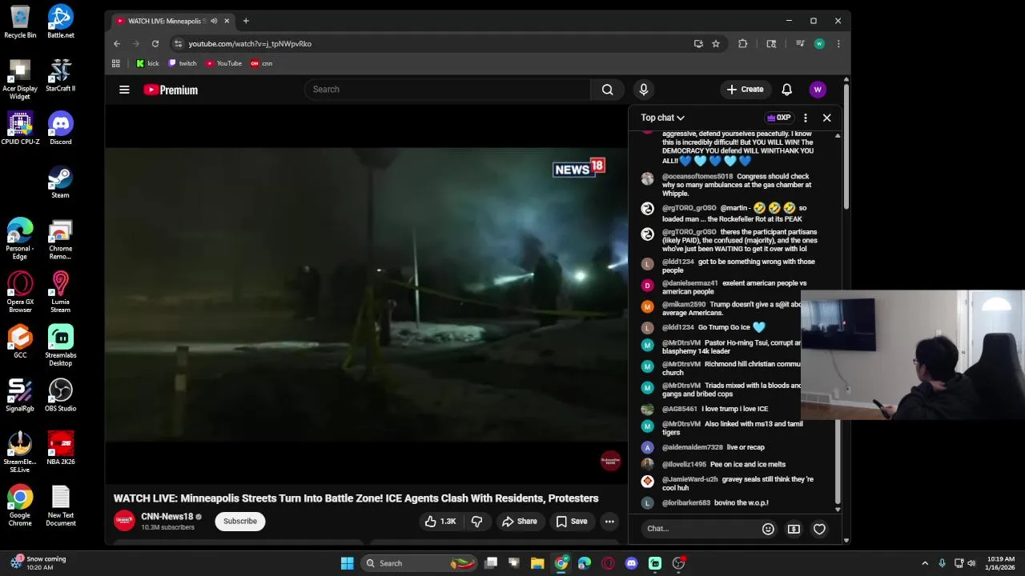
Task: Click the YouTube search magnifier button
Action: pyautogui.click(x=608, y=90)
